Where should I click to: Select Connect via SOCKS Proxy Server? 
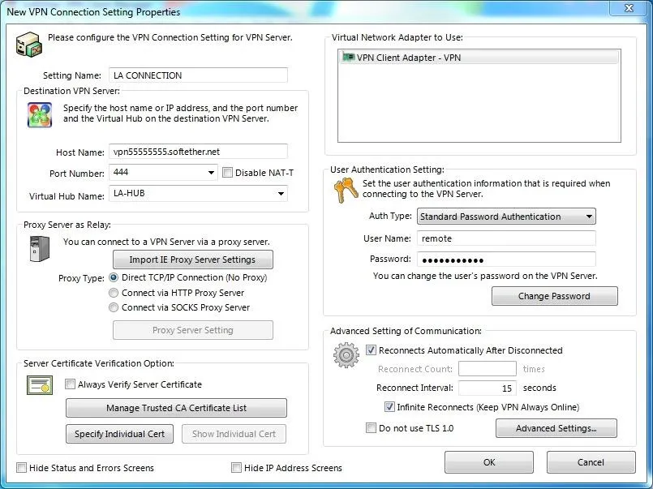point(114,307)
